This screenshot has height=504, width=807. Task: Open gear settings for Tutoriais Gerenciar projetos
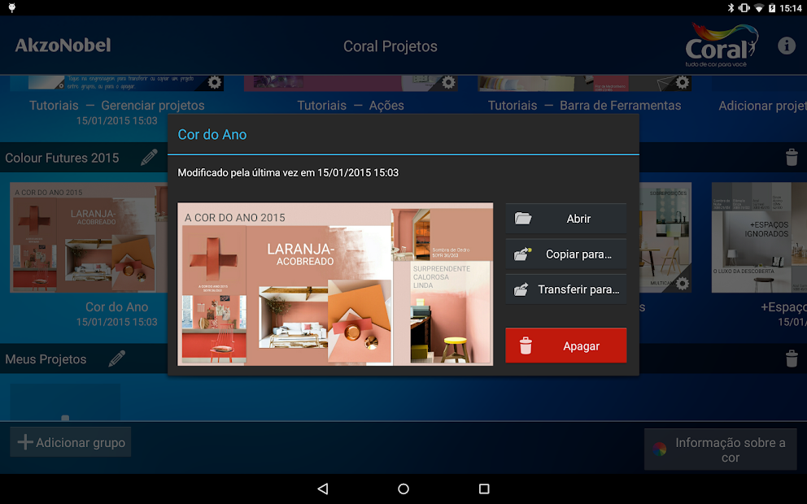(x=215, y=82)
